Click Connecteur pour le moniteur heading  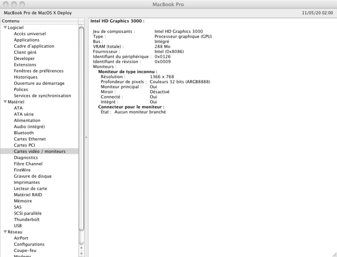click(131, 107)
